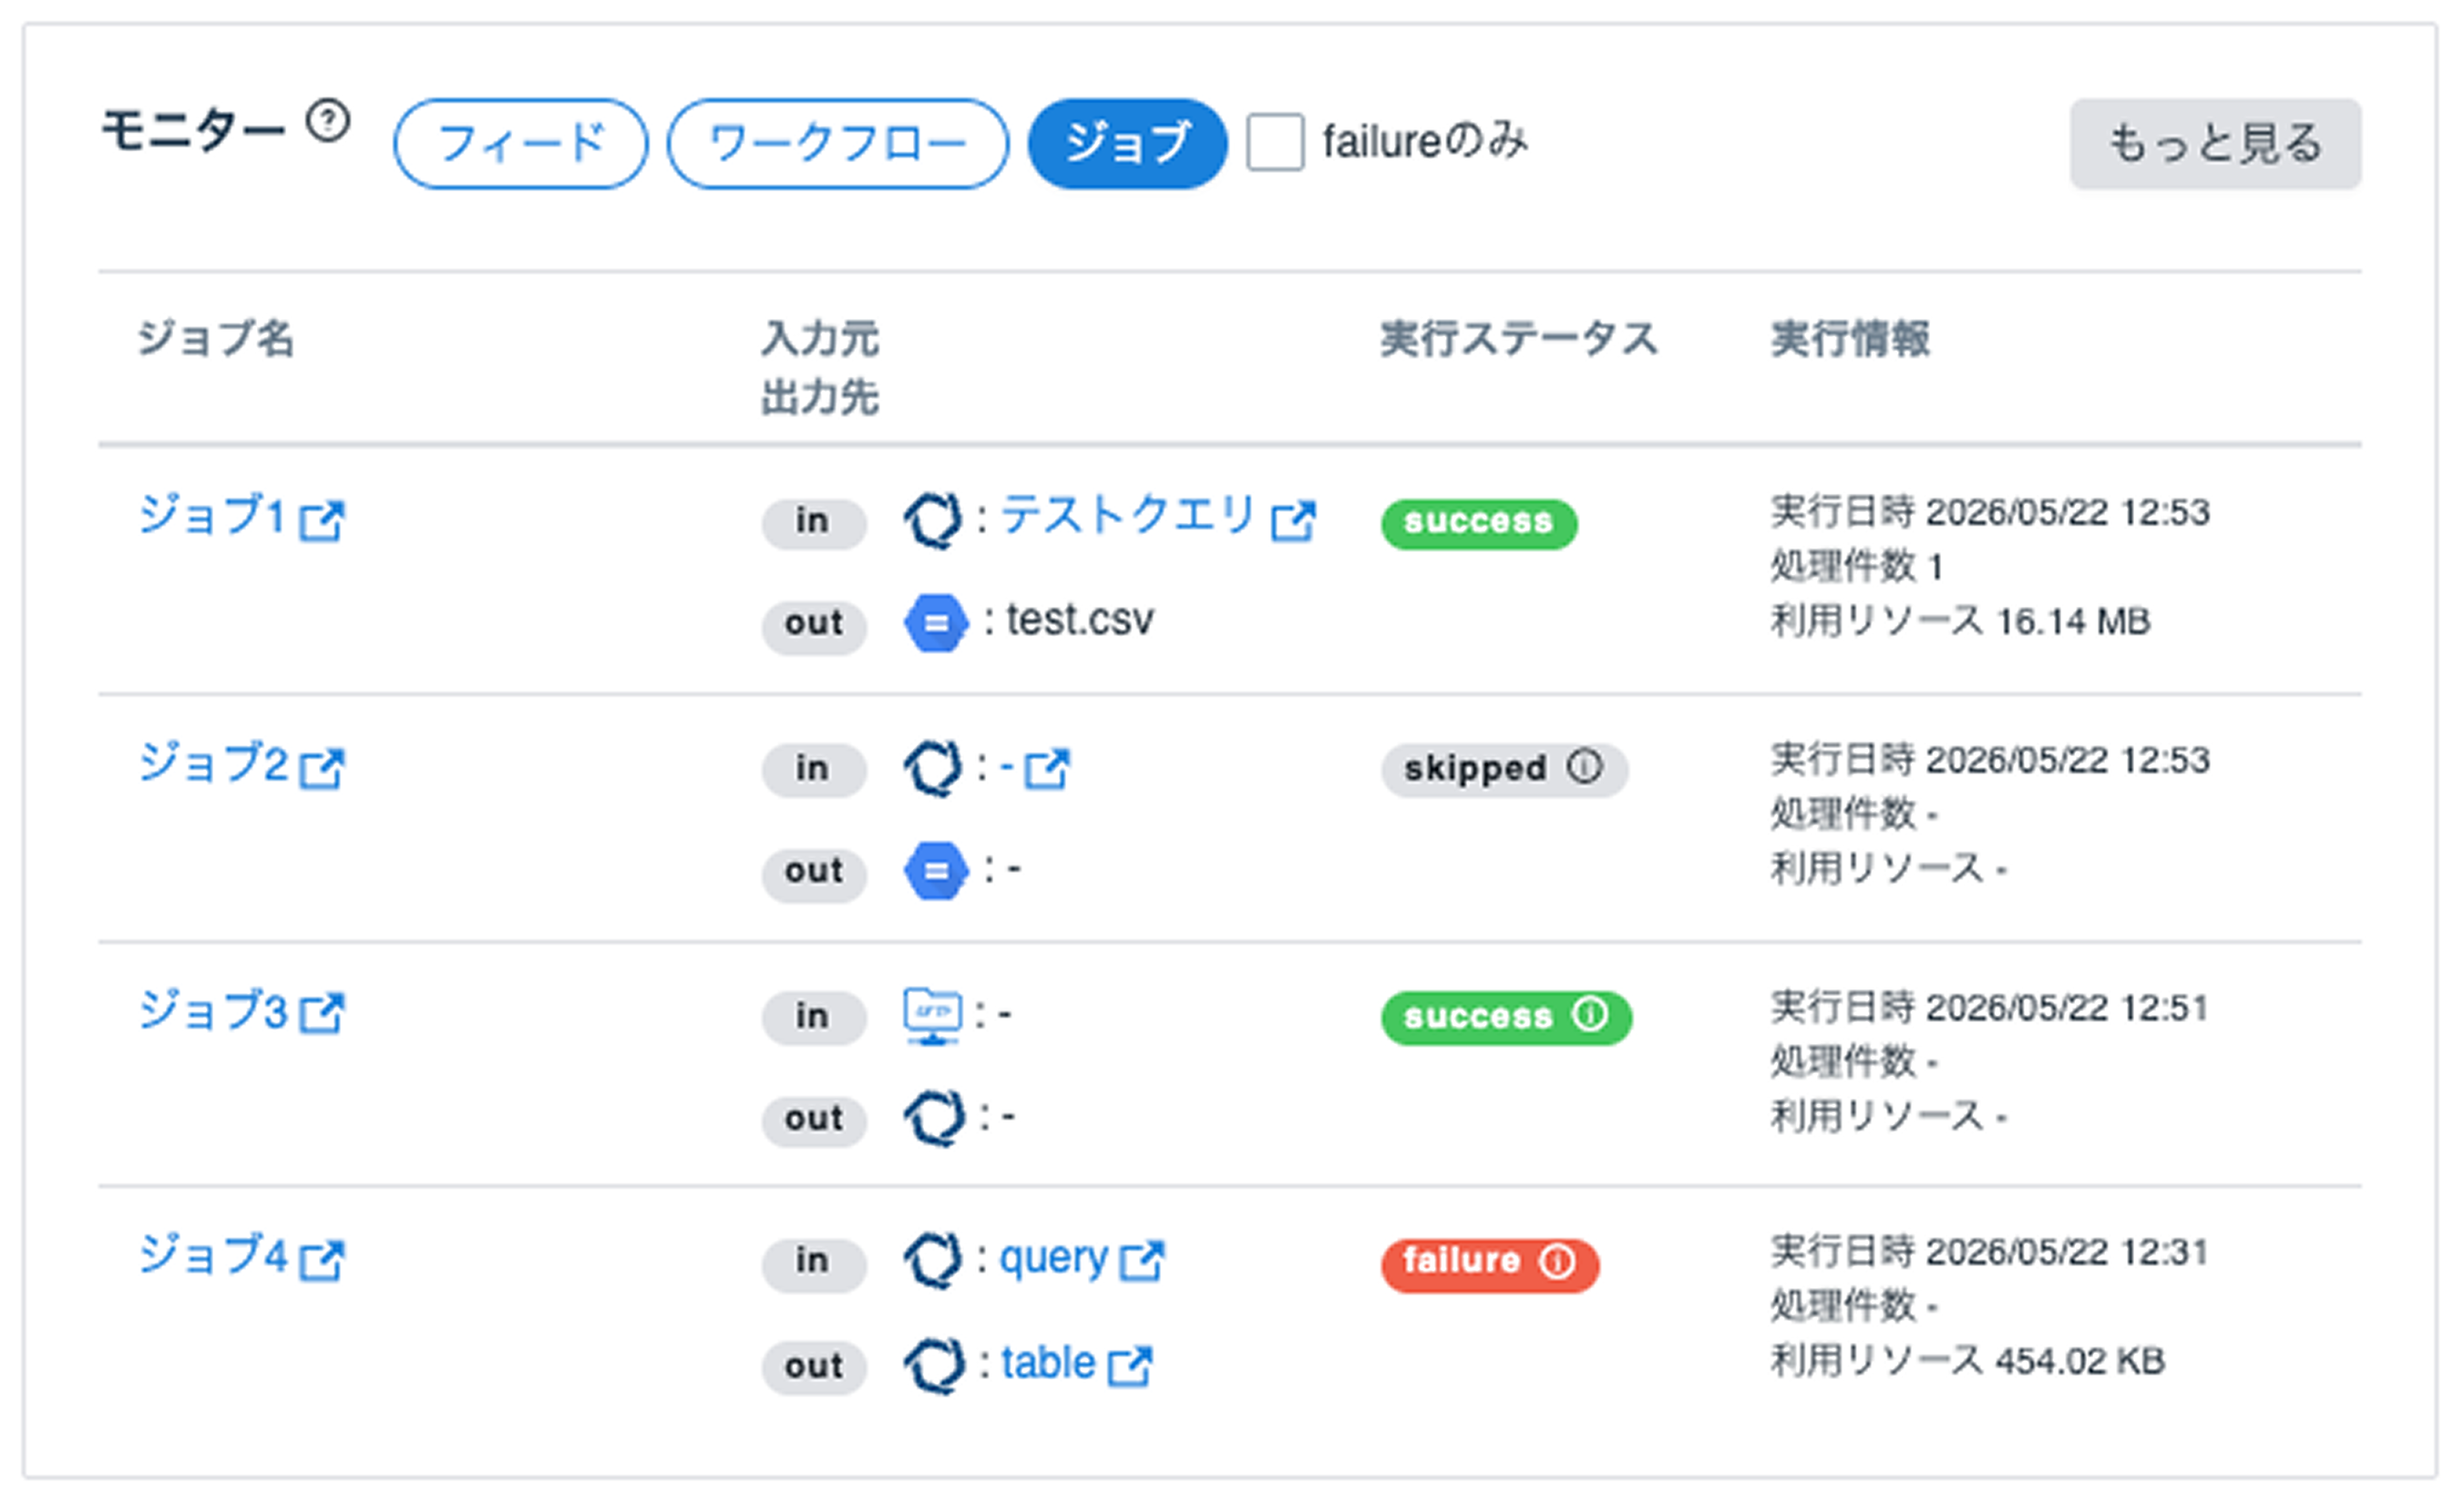Click the skipped status badge

(1504, 770)
